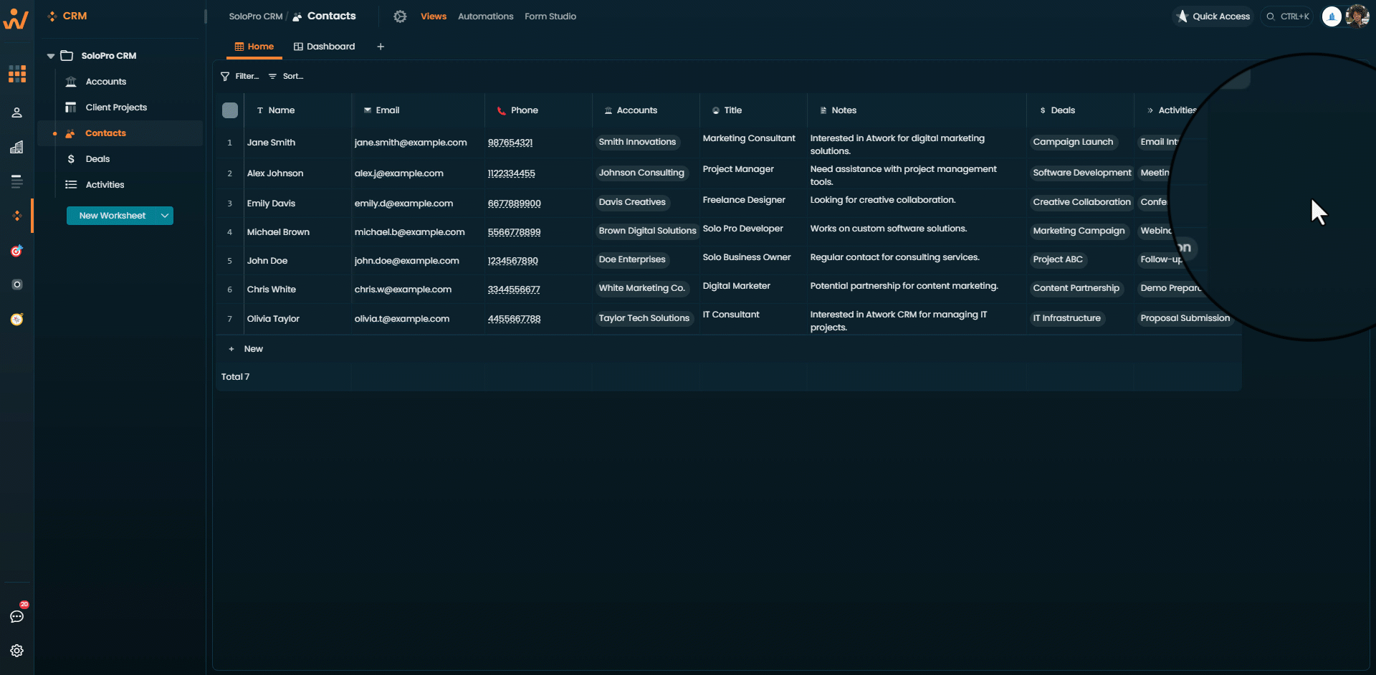The width and height of the screenshot is (1376, 675).
Task: Switch to the Dashboard tab
Action: [x=324, y=47]
